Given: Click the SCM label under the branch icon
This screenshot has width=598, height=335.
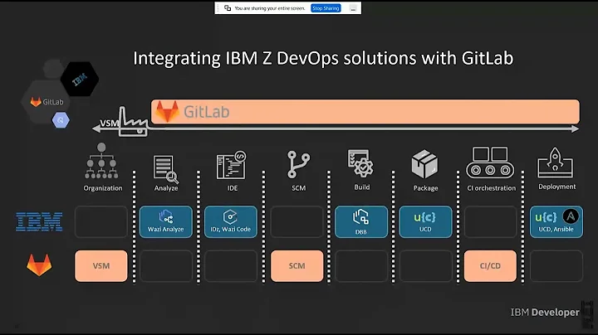Looking at the screenshot, I should point(299,188).
